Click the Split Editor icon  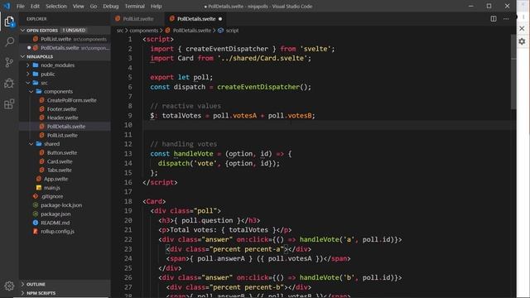click(x=494, y=19)
